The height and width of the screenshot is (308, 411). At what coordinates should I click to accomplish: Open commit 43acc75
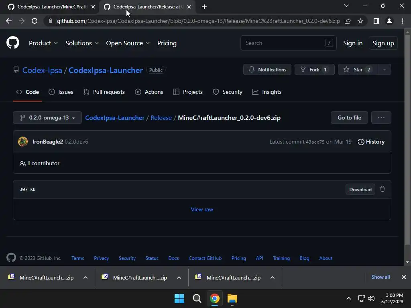pos(315,142)
